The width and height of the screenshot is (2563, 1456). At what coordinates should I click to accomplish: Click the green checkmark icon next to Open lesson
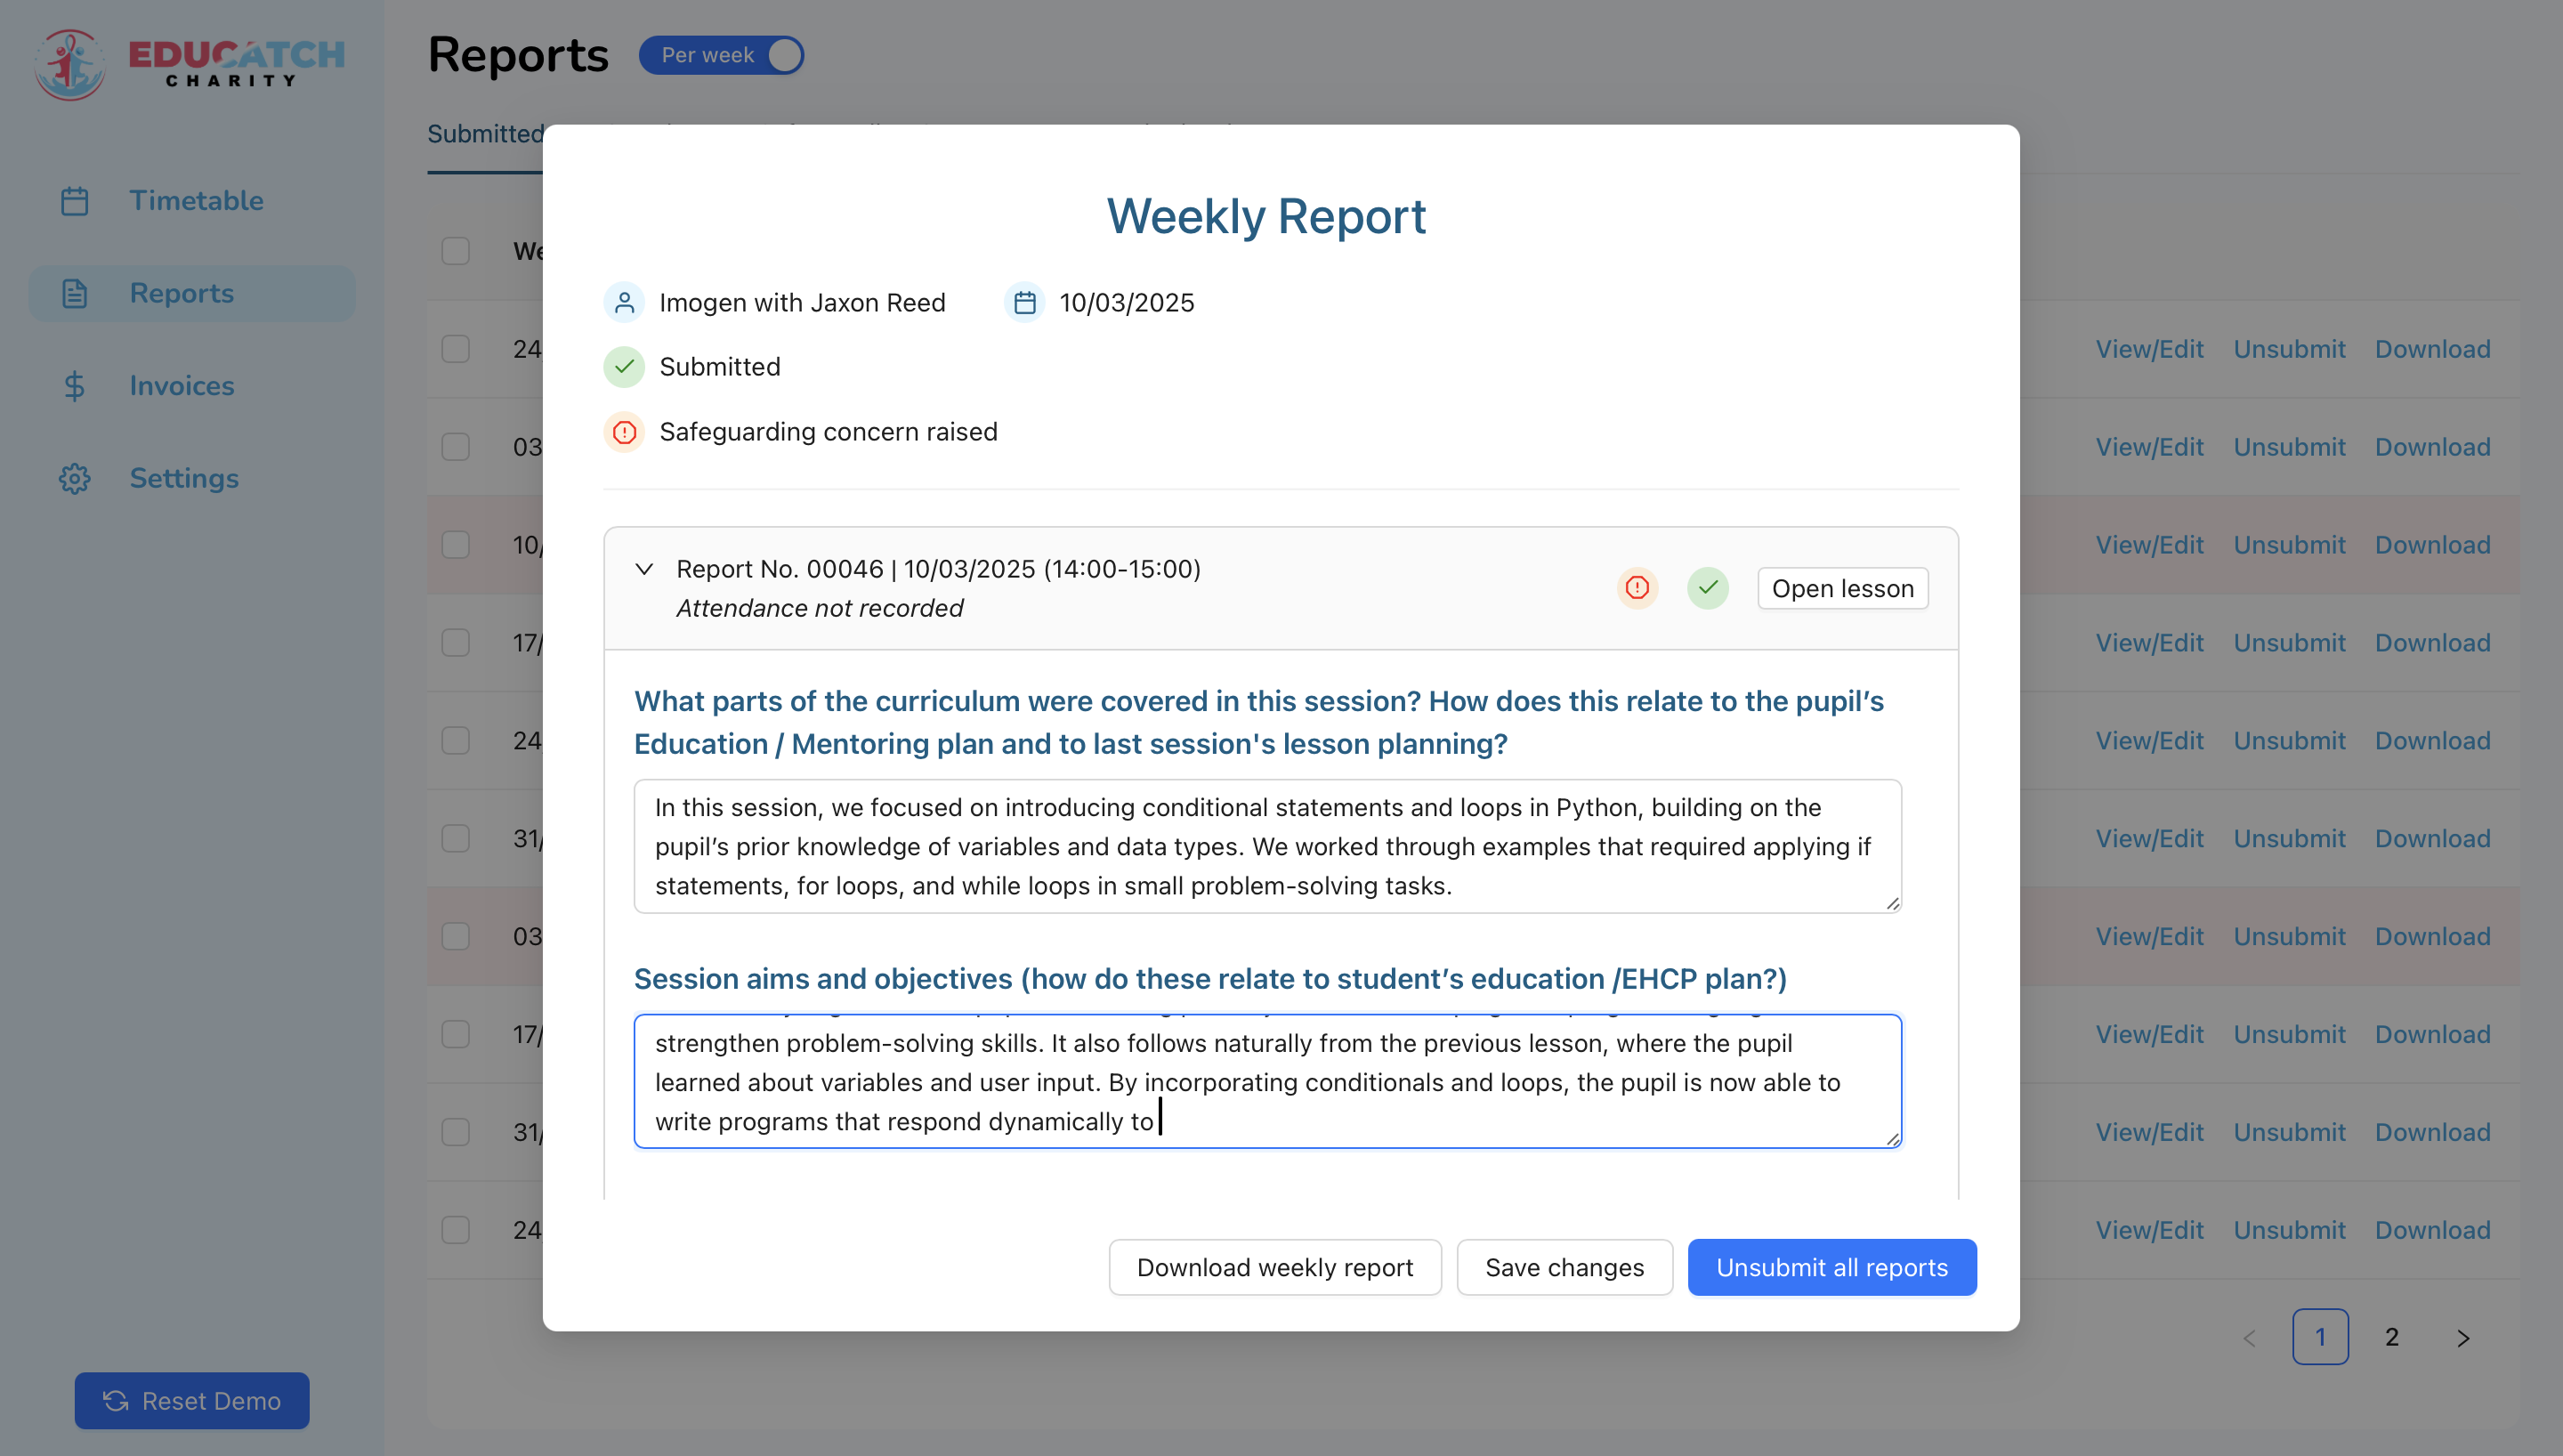pyautogui.click(x=1708, y=588)
